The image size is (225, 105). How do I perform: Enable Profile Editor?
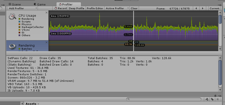(x=95, y=8)
